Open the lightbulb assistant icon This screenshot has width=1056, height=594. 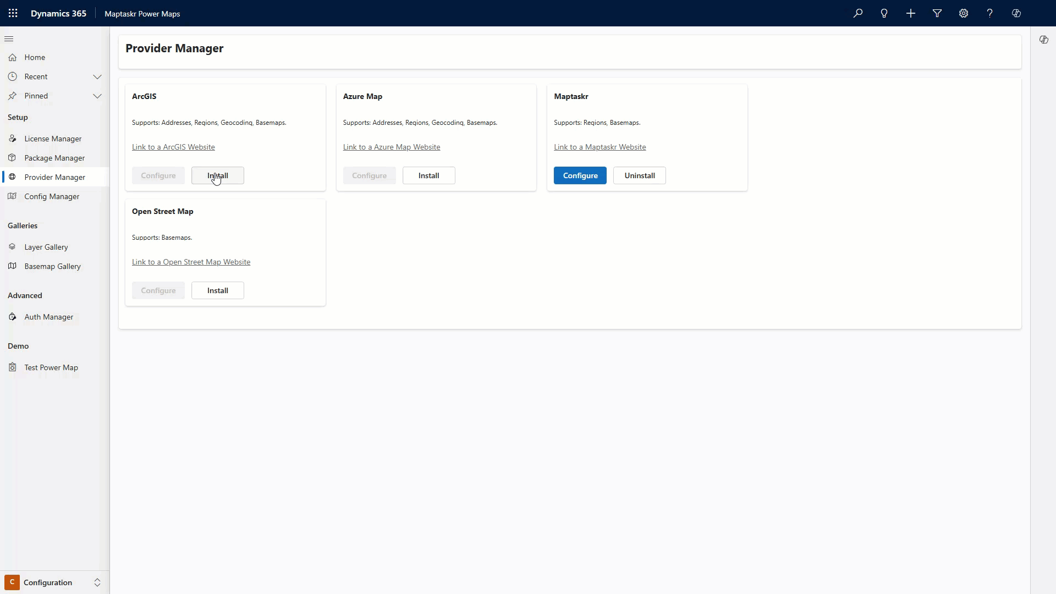point(884,13)
